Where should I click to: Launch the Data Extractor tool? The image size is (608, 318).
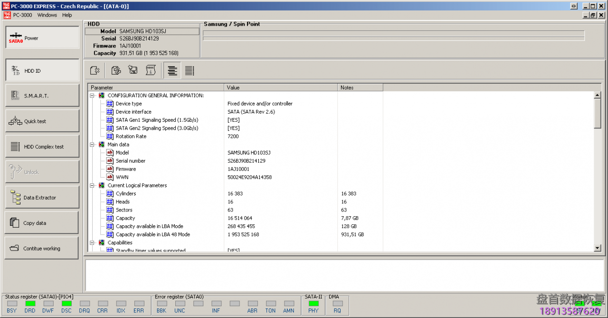pyautogui.click(x=42, y=198)
